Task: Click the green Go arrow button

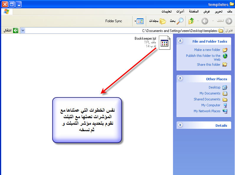Action: (x=15, y=30)
